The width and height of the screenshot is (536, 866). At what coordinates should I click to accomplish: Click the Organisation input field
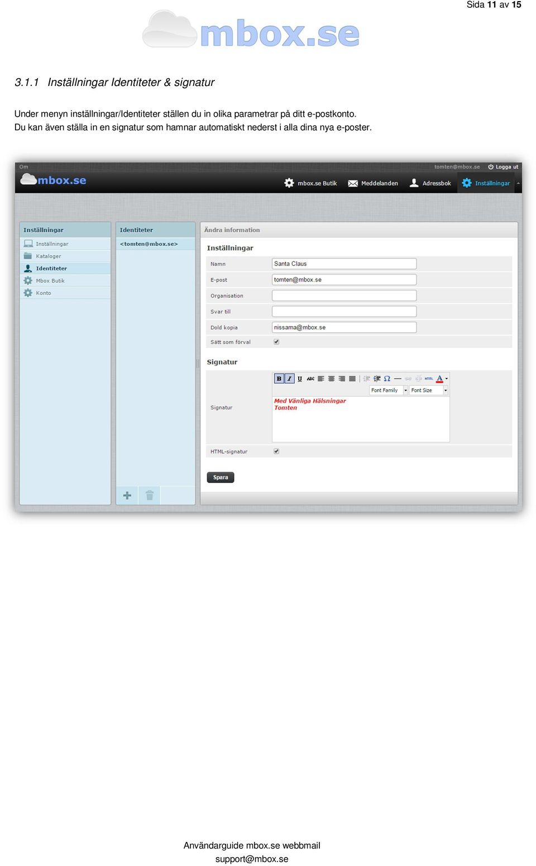coord(344,295)
